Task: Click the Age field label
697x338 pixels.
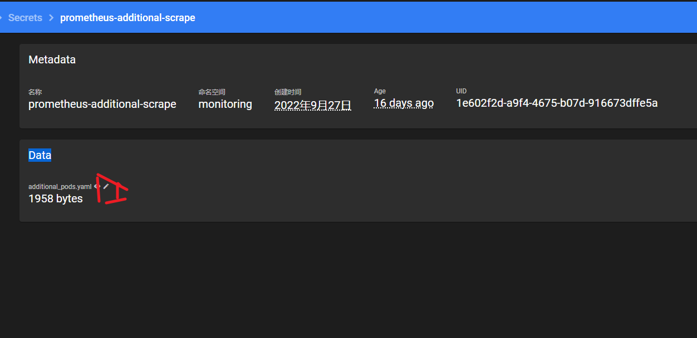Action: (380, 91)
